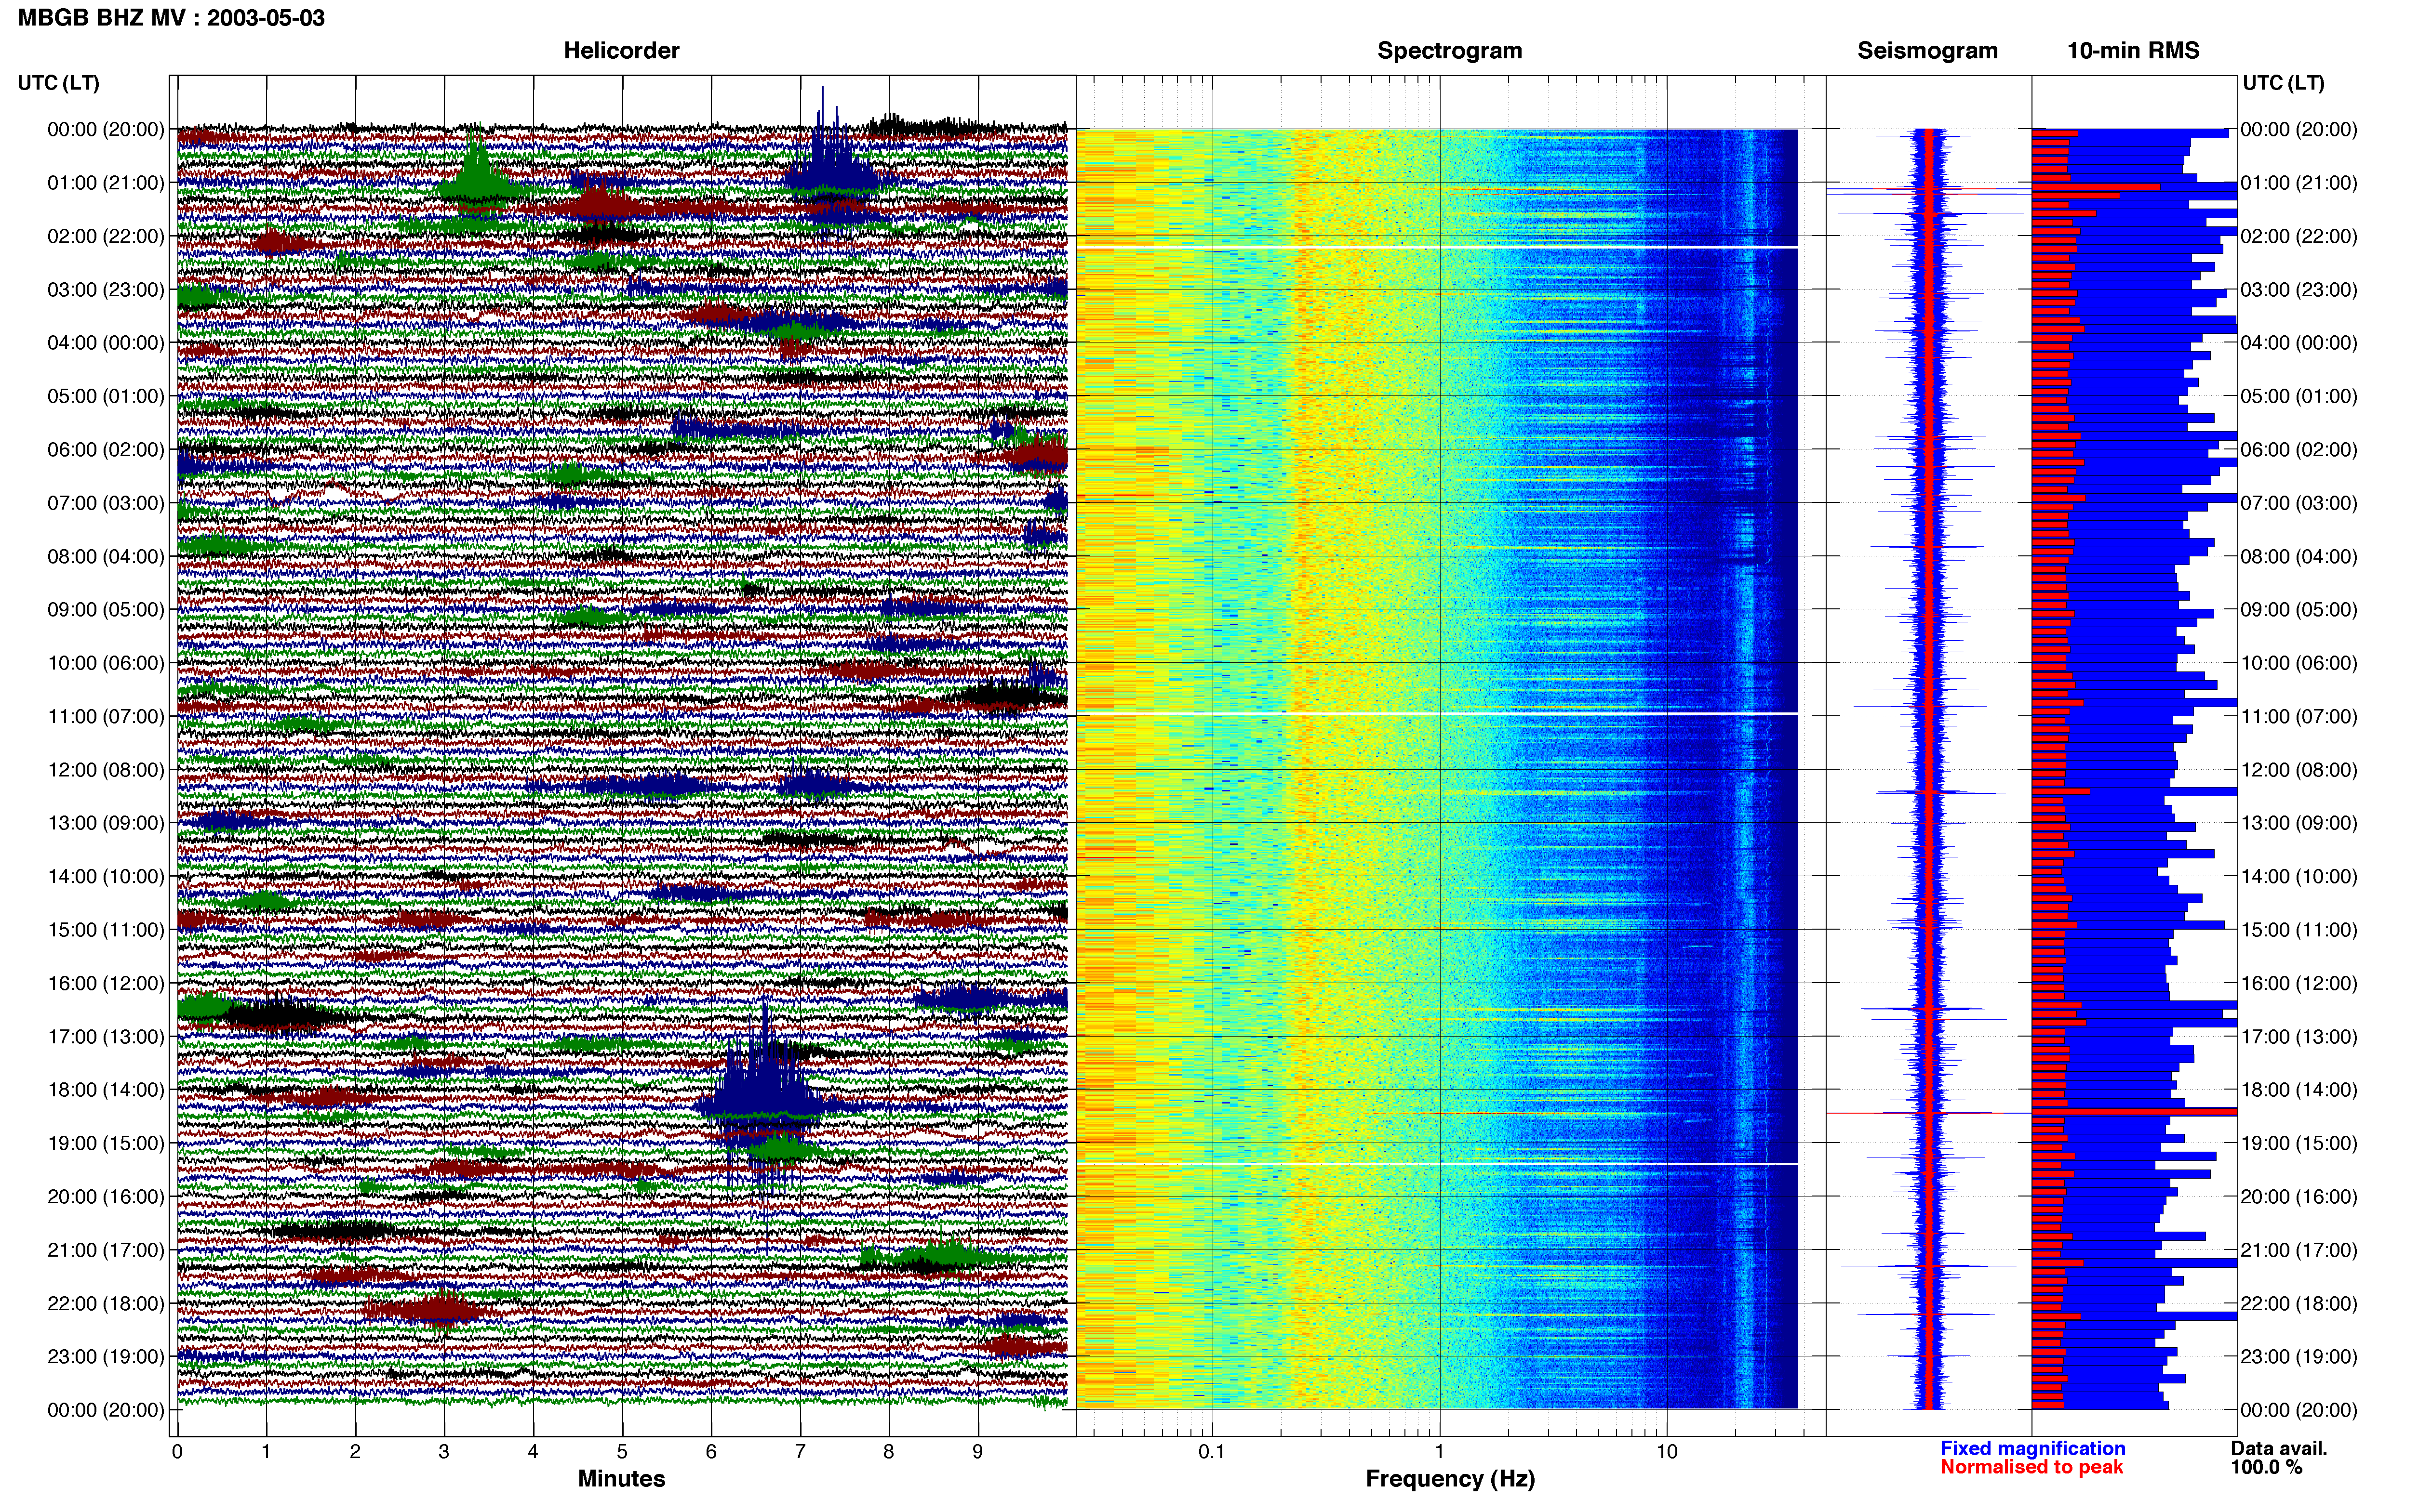Click 07:00 (03:00) on the Helicorder time axis
Screen dimensions: 2419x1512
tap(106, 503)
